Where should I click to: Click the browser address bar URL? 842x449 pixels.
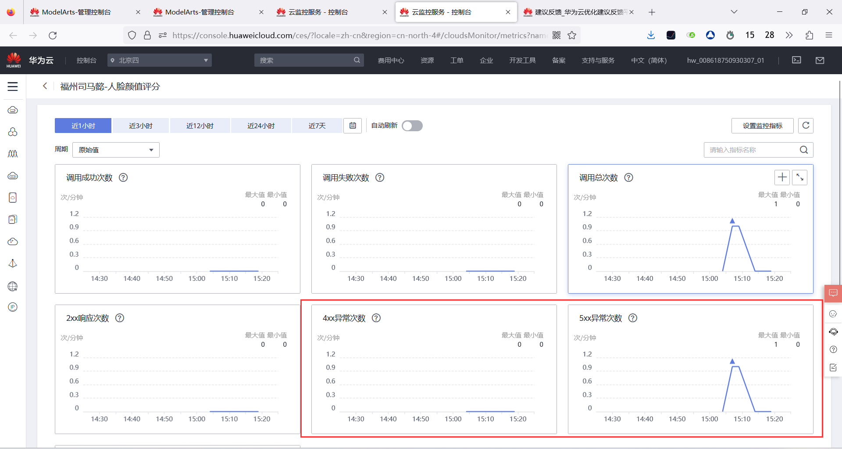coord(360,35)
